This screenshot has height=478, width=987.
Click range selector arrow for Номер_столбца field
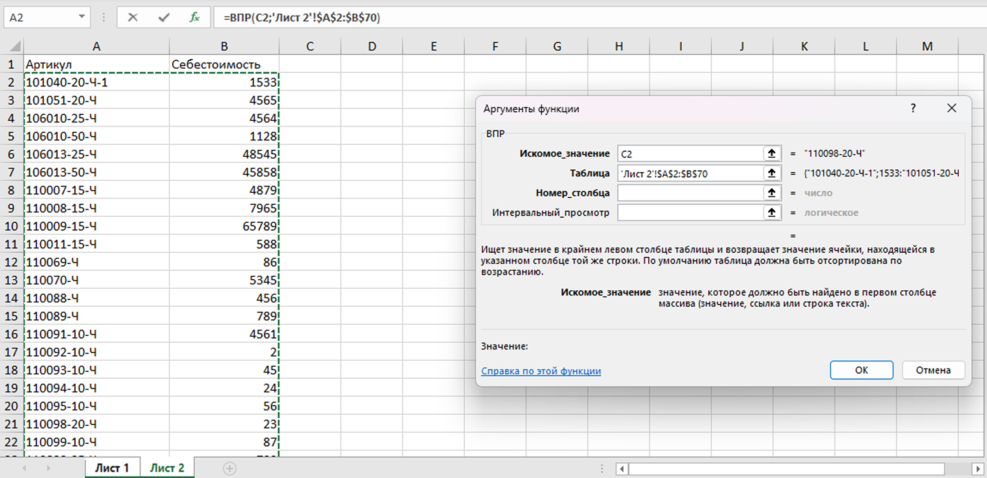771,193
